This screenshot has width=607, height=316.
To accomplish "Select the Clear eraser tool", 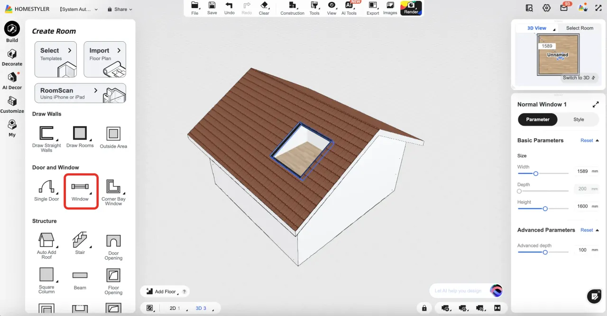I will click(x=264, y=8).
